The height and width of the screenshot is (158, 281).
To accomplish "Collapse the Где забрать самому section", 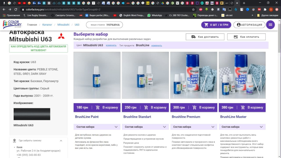I will [61, 141].
